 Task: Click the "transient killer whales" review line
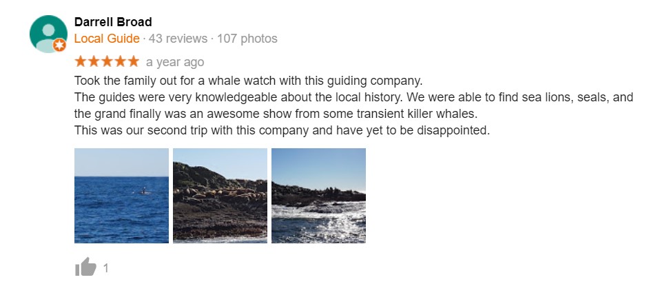tap(276, 114)
